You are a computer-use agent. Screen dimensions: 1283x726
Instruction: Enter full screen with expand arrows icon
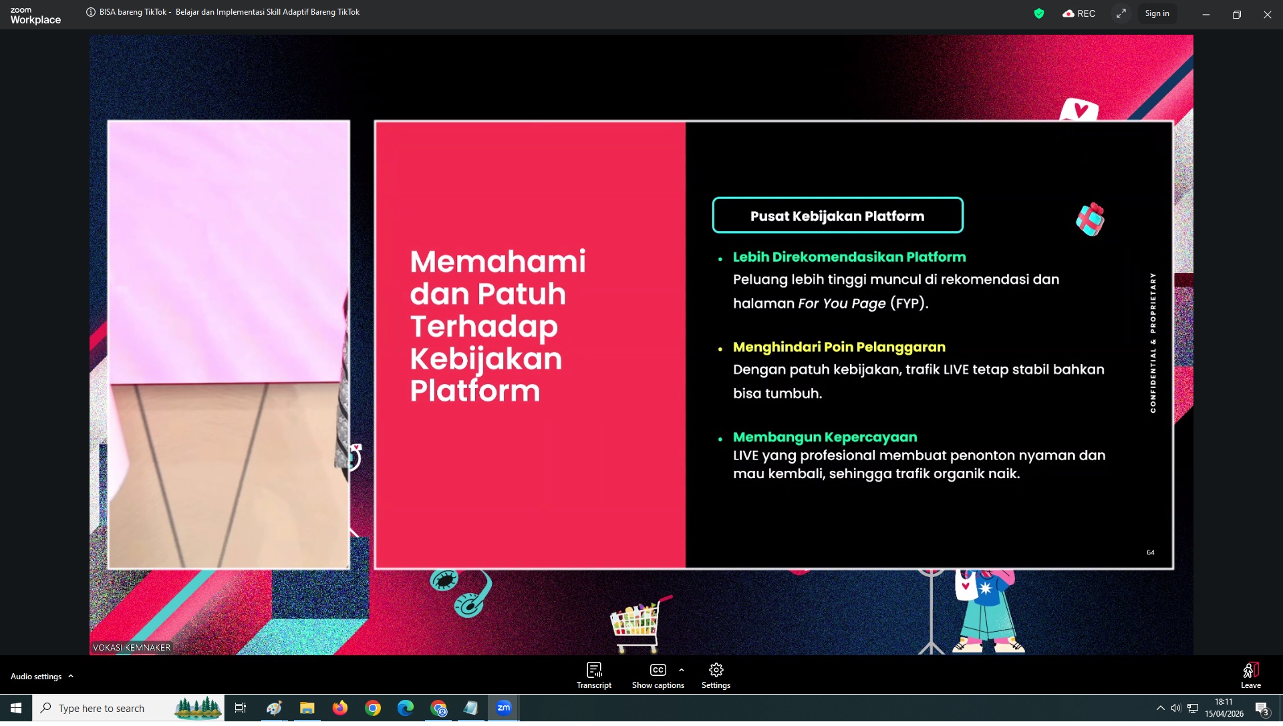coord(1121,14)
